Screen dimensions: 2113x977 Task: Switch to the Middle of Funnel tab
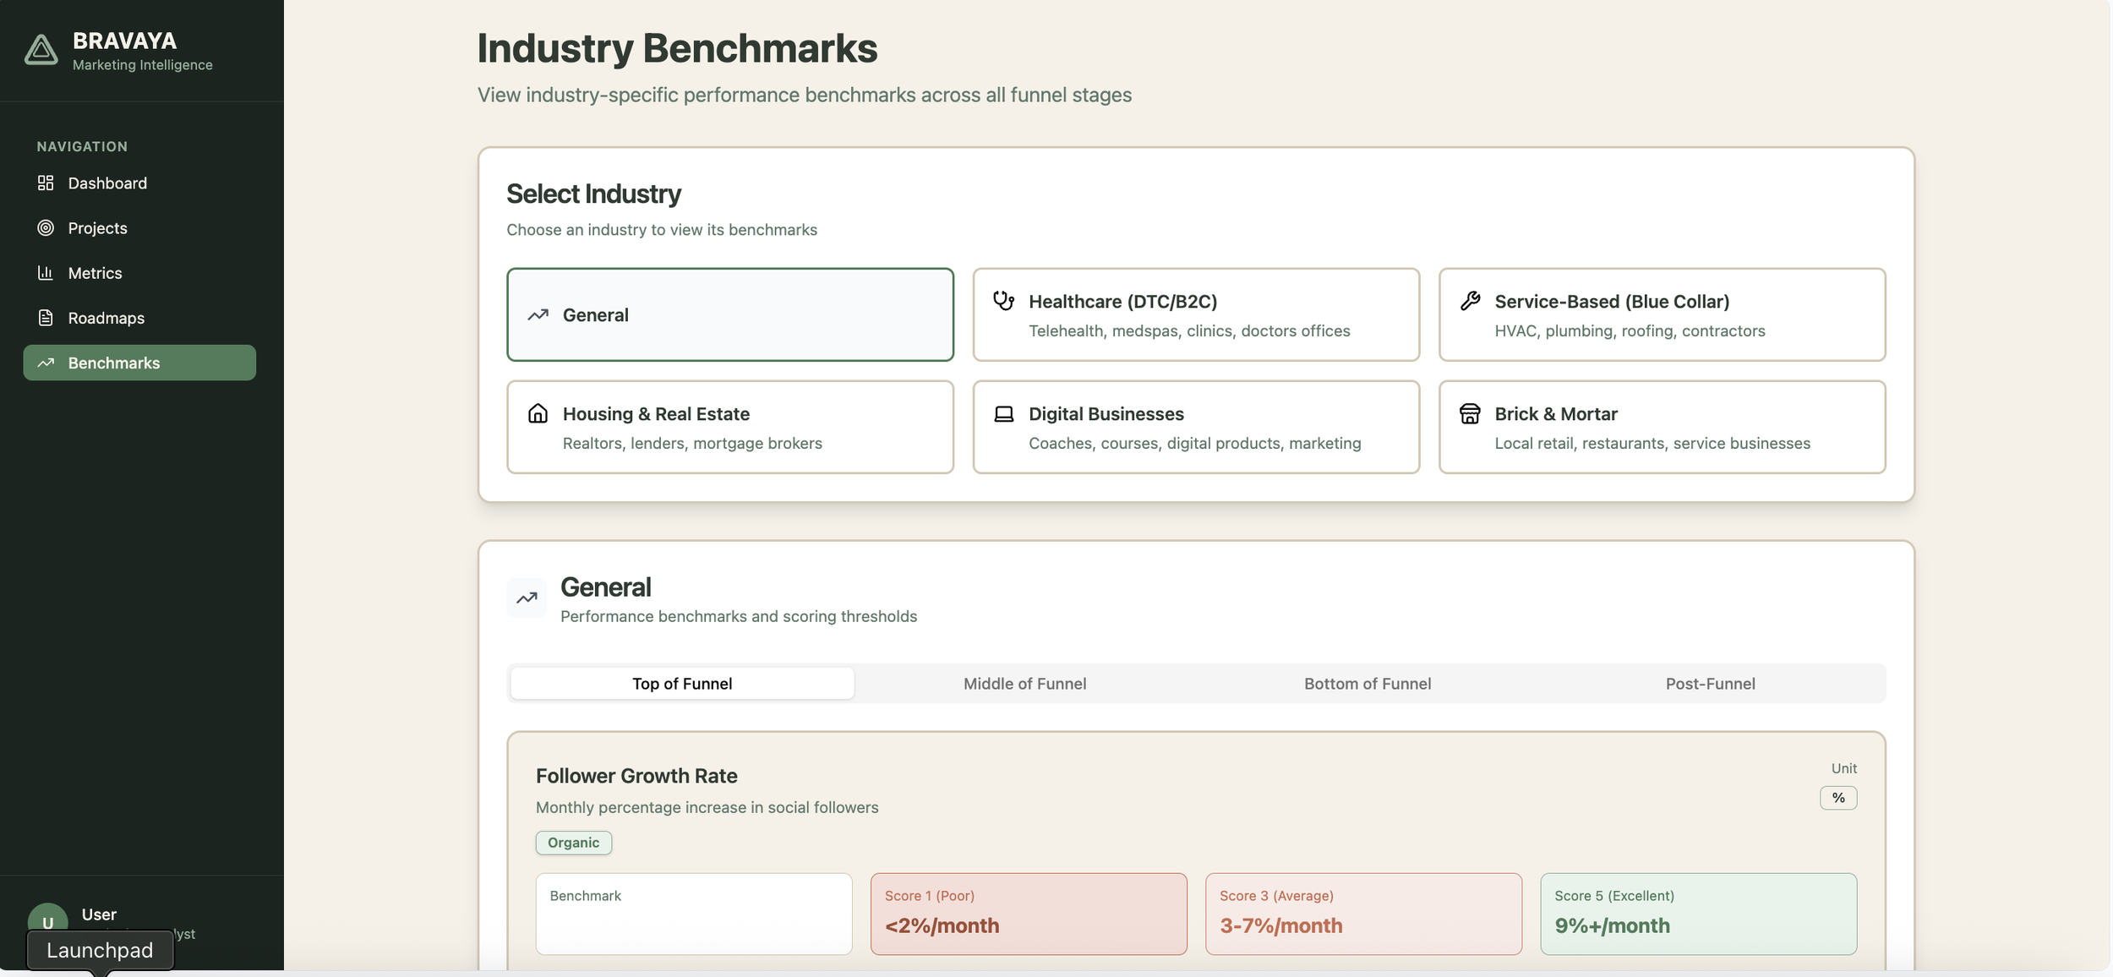(x=1024, y=683)
